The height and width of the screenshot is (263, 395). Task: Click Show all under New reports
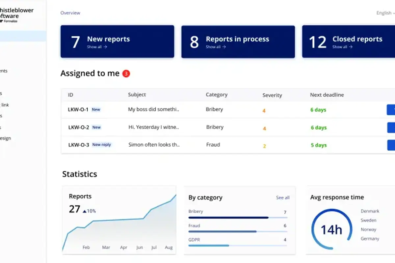click(97, 47)
